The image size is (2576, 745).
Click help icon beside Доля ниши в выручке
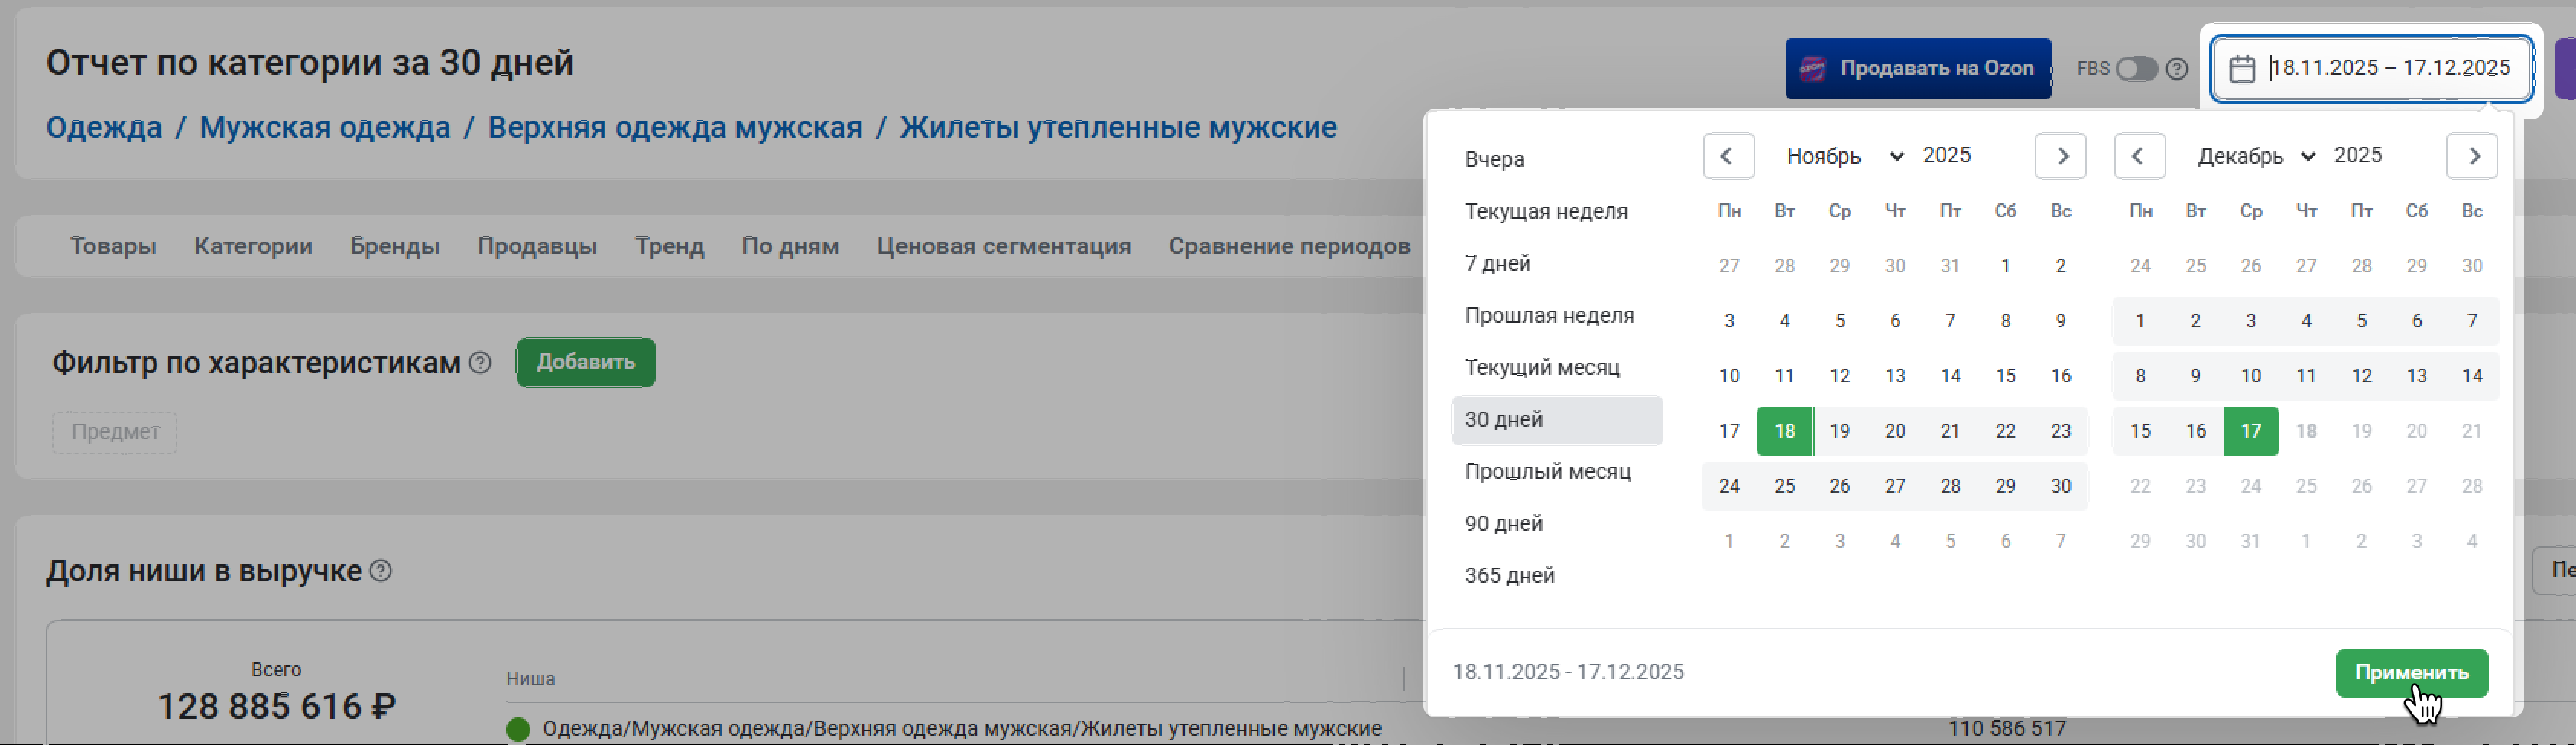pos(381,571)
